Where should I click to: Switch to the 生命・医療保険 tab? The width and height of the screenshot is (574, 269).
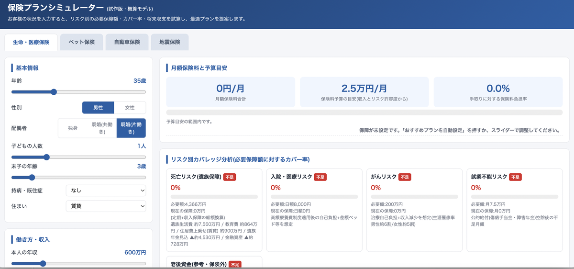click(x=31, y=42)
